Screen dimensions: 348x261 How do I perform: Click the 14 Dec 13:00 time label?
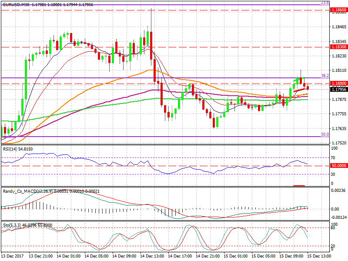click(x=152, y=256)
